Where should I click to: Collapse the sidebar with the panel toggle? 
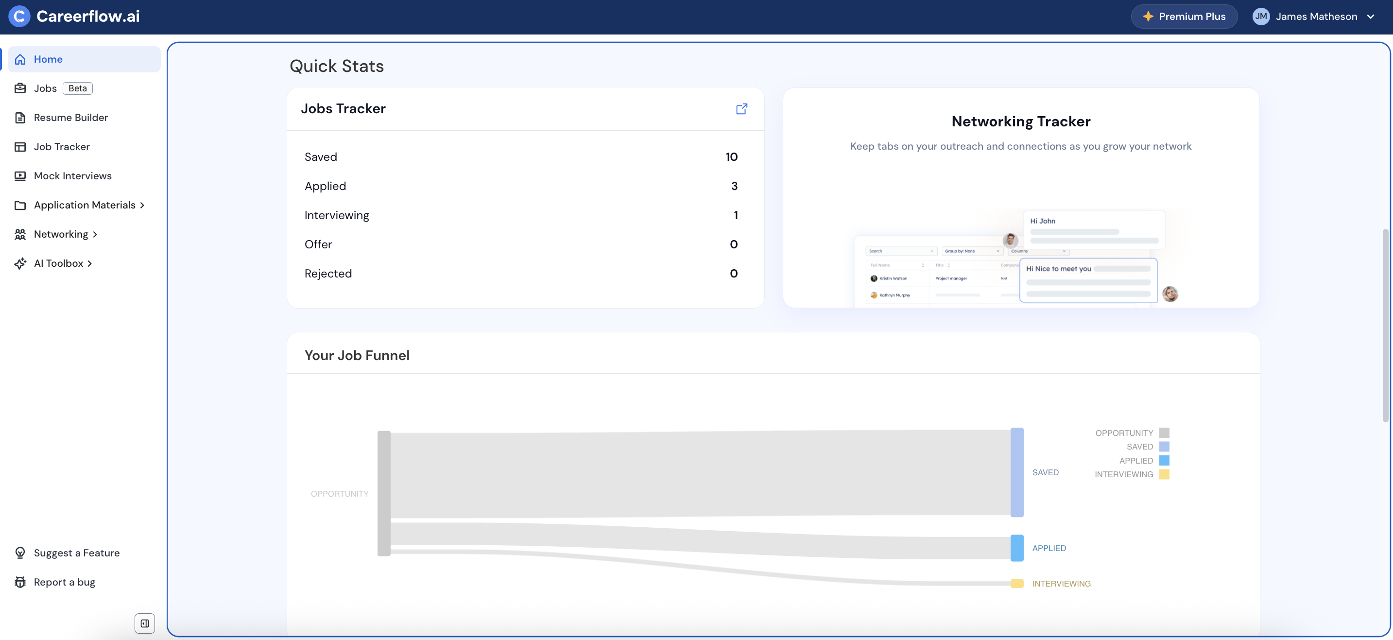pos(144,623)
